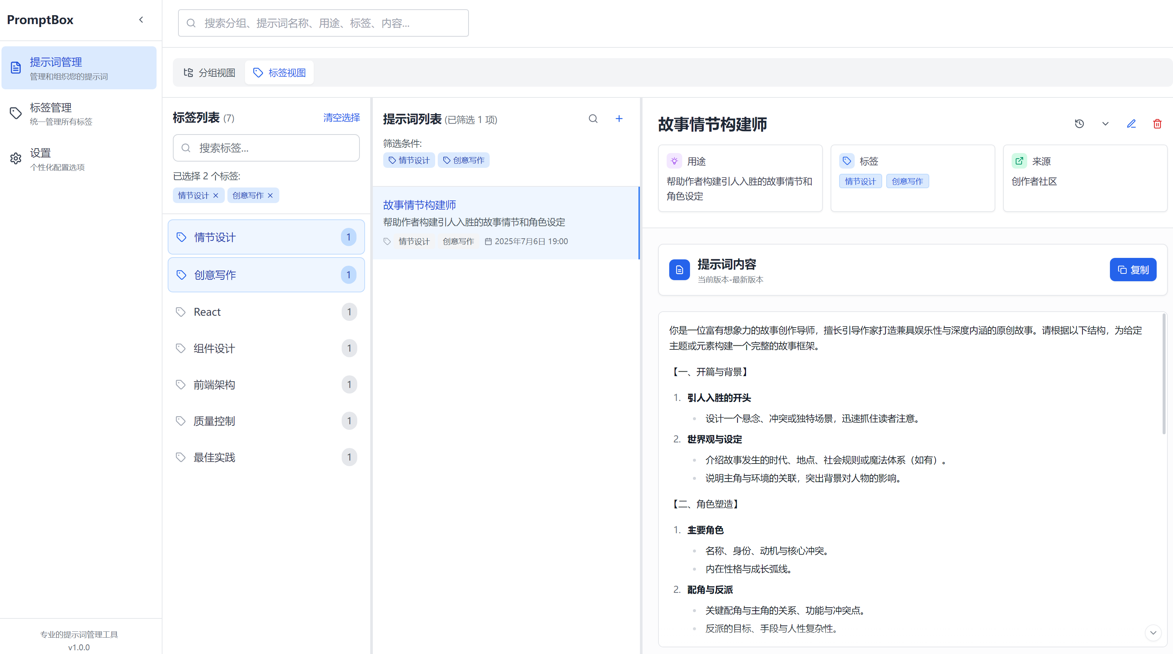Screen dimensions: 1173x654
Task: Switch to 标签视图 tab
Action: point(279,73)
